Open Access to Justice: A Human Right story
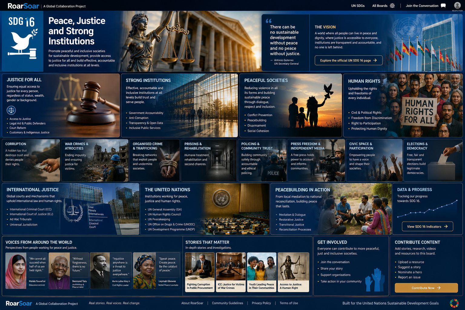The height and width of the screenshot is (310, 465). [293, 272]
